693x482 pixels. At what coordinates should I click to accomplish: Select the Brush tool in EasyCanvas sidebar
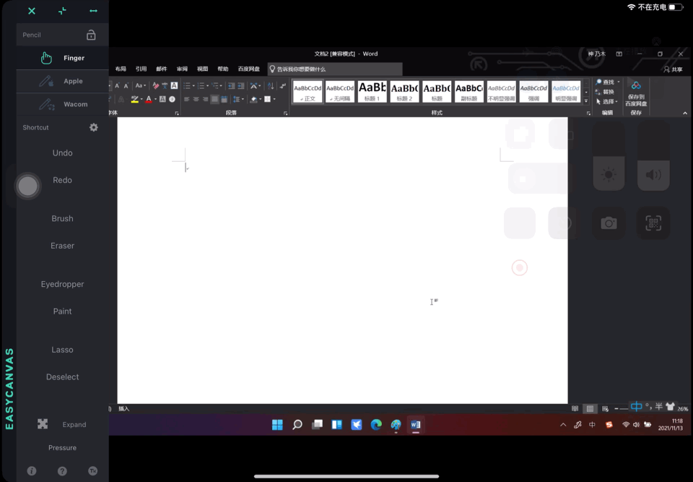[62, 218]
